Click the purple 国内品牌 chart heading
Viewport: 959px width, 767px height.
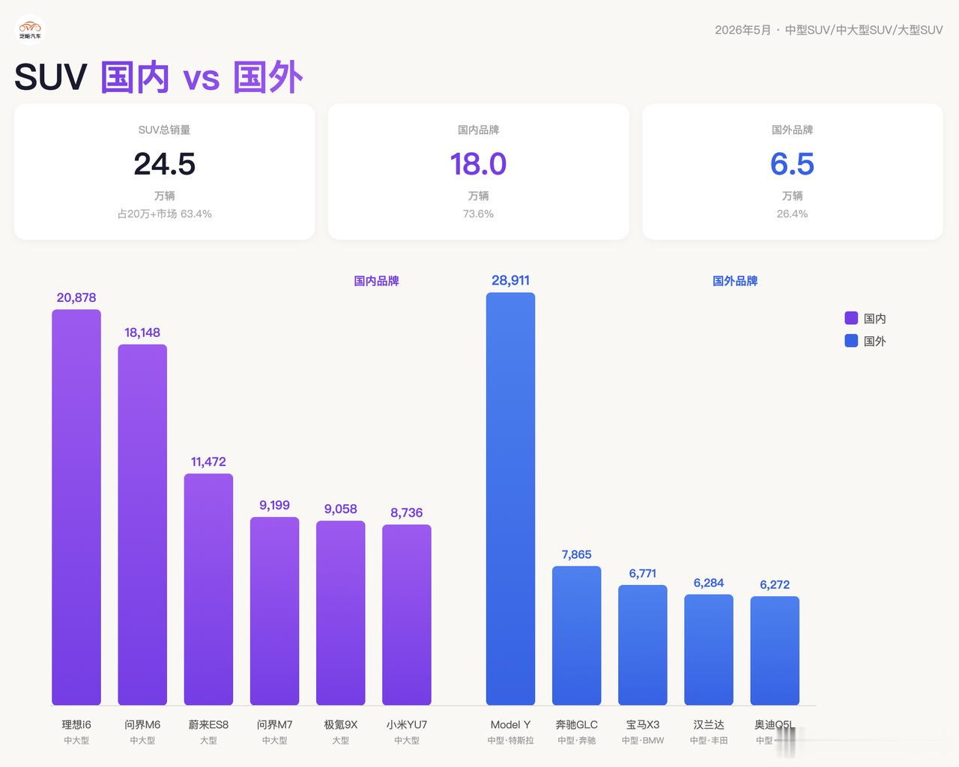click(x=377, y=281)
